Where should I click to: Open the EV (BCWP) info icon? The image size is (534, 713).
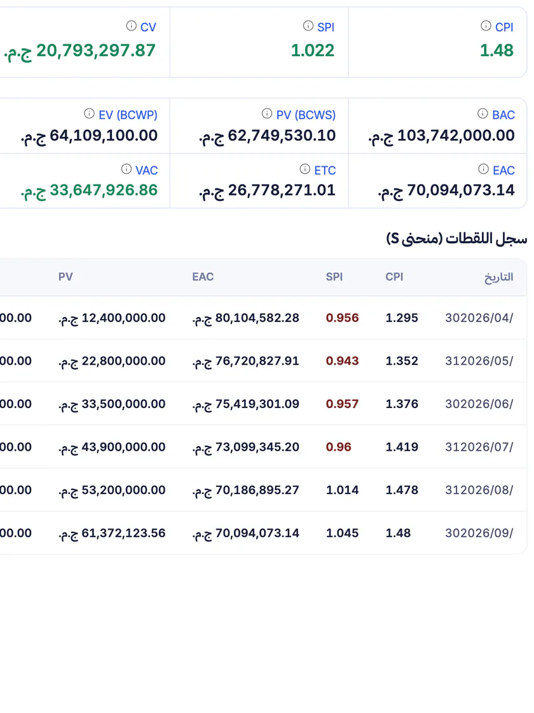[x=89, y=114]
